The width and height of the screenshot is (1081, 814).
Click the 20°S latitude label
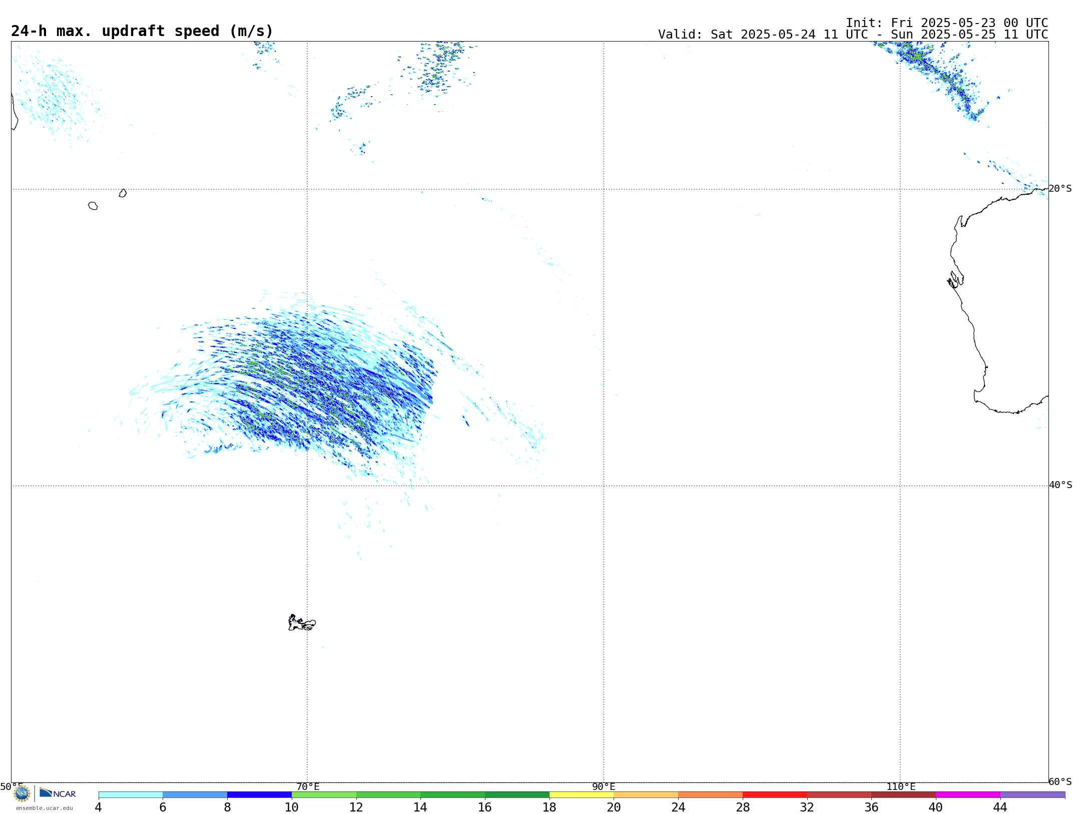[1060, 189]
